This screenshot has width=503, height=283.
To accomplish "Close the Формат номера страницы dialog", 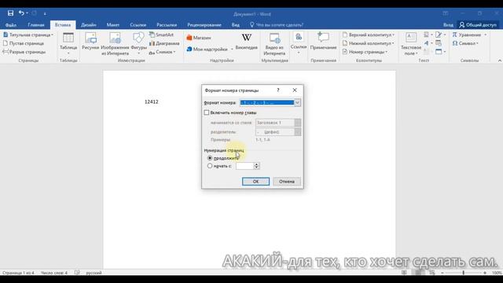I will 295,90.
